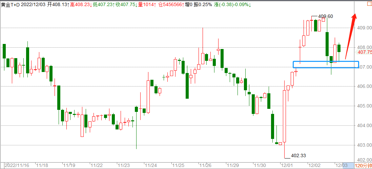Image resolution: width=372 pixels, height=169 pixels.
Task: Click the 11/19 date on the time axis
Action: 69,165
